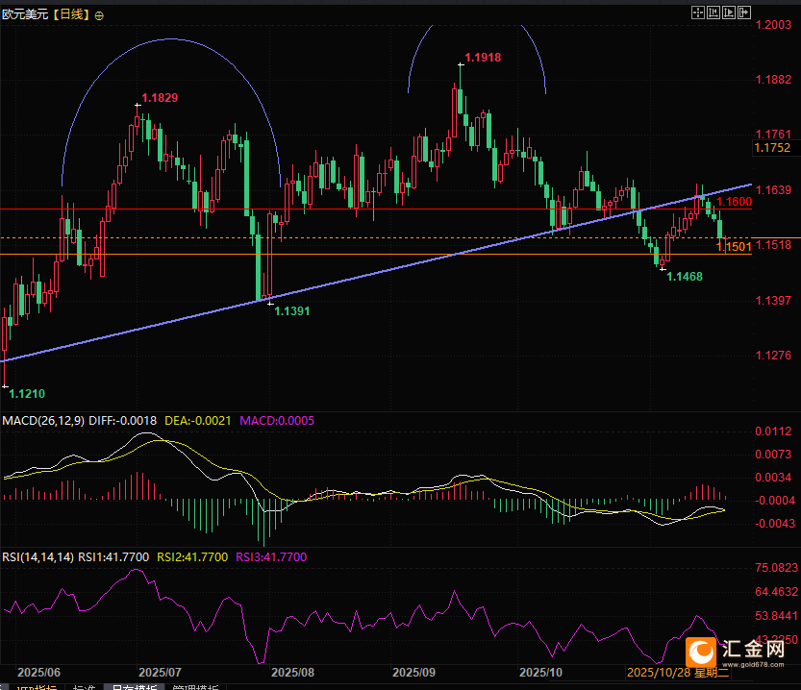Select the 1.1752 price tag on axis
Image resolution: width=801 pixels, height=690 pixels.
(772, 148)
